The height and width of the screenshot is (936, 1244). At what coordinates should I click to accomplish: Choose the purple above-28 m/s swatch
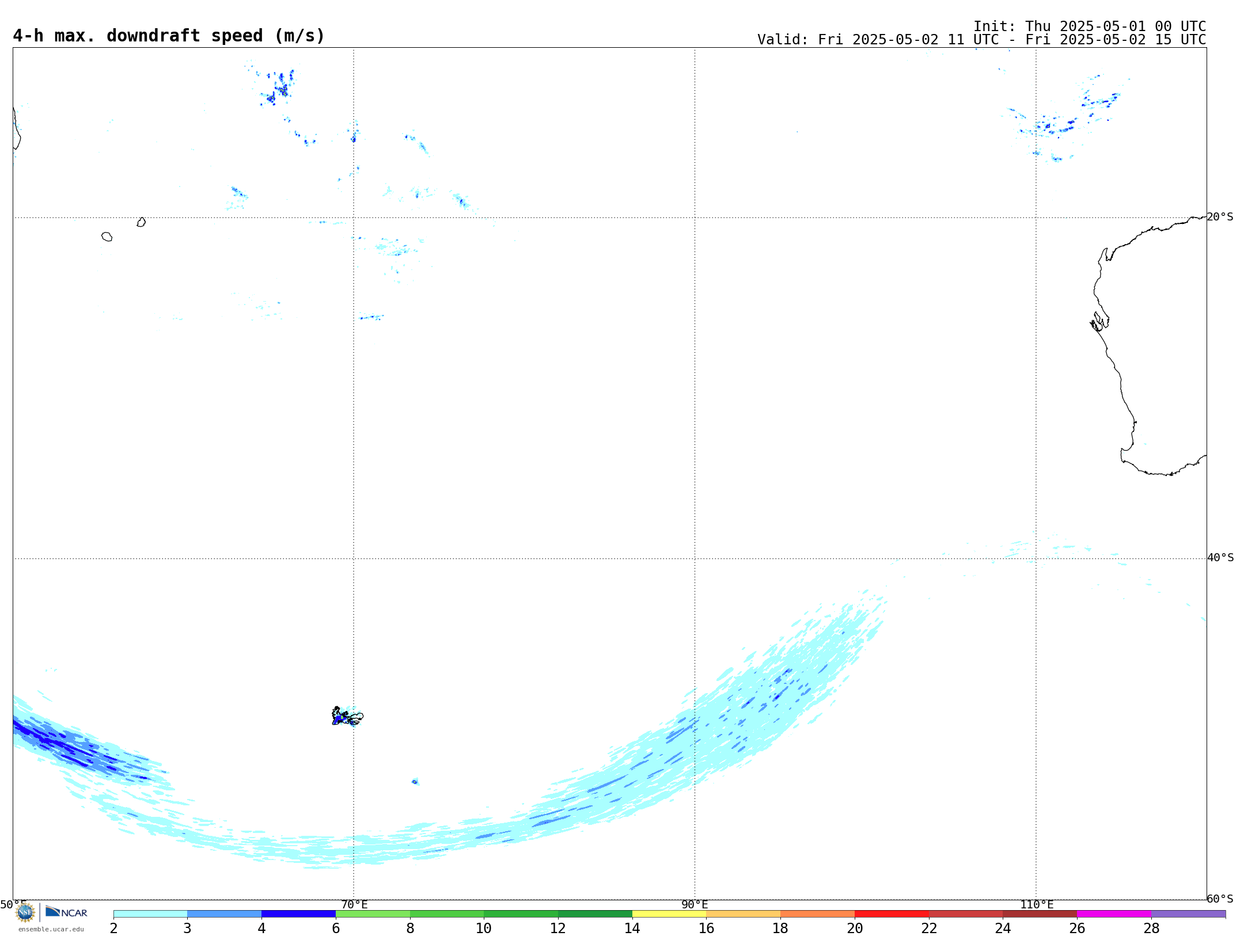coord(1189,914)
